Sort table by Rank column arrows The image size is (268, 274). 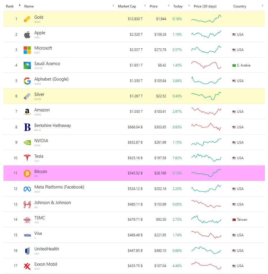point(20,5)
